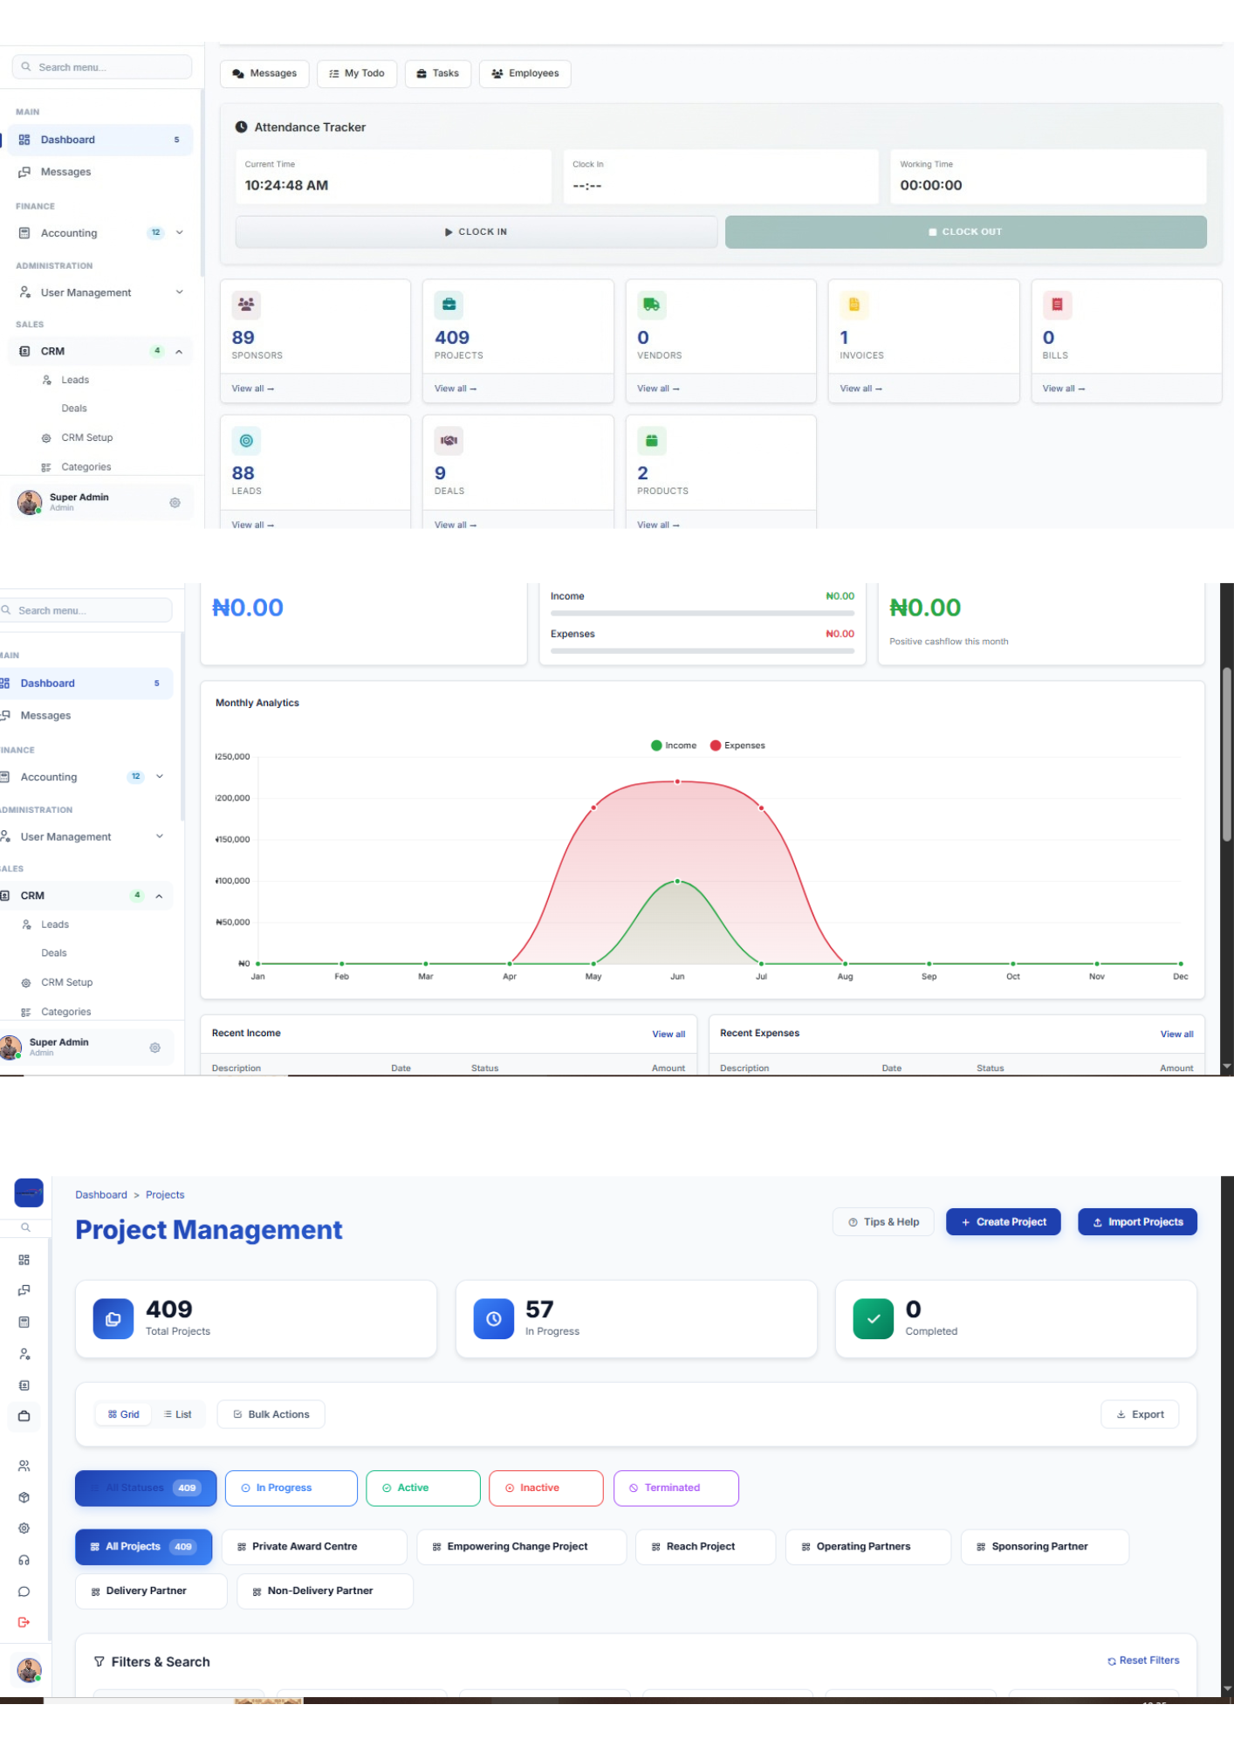Click the Import Projects button
This screenshot has width=1234, height=1746.
pyautogui.click(x=1138, y=1222)
